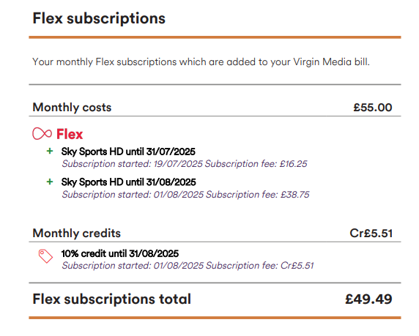Viewport: 419px width, 336px height.
Task: Open Sky Sports HD until 31/08/2025 entry
Action: point(128,182)
